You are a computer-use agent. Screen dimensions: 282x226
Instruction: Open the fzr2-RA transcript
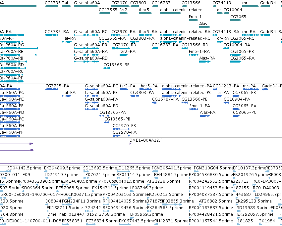[x=124, y=55]
